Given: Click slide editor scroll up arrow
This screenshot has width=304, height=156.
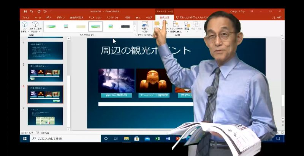Looking at the screenshot, I should tap(283, 39).
